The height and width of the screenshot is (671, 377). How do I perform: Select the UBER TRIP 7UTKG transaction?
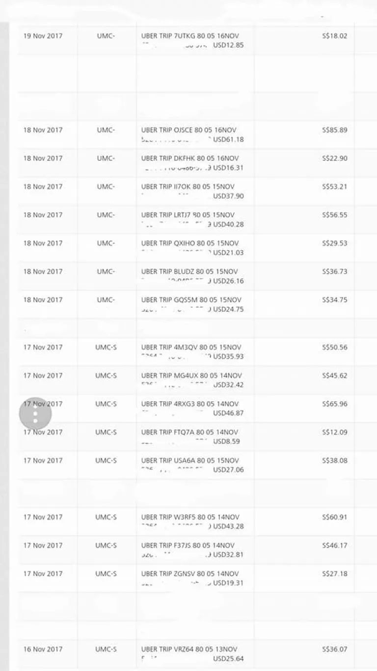[190, 36]
